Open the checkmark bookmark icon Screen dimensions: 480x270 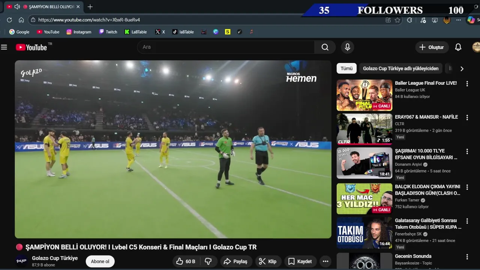[240, 32]
